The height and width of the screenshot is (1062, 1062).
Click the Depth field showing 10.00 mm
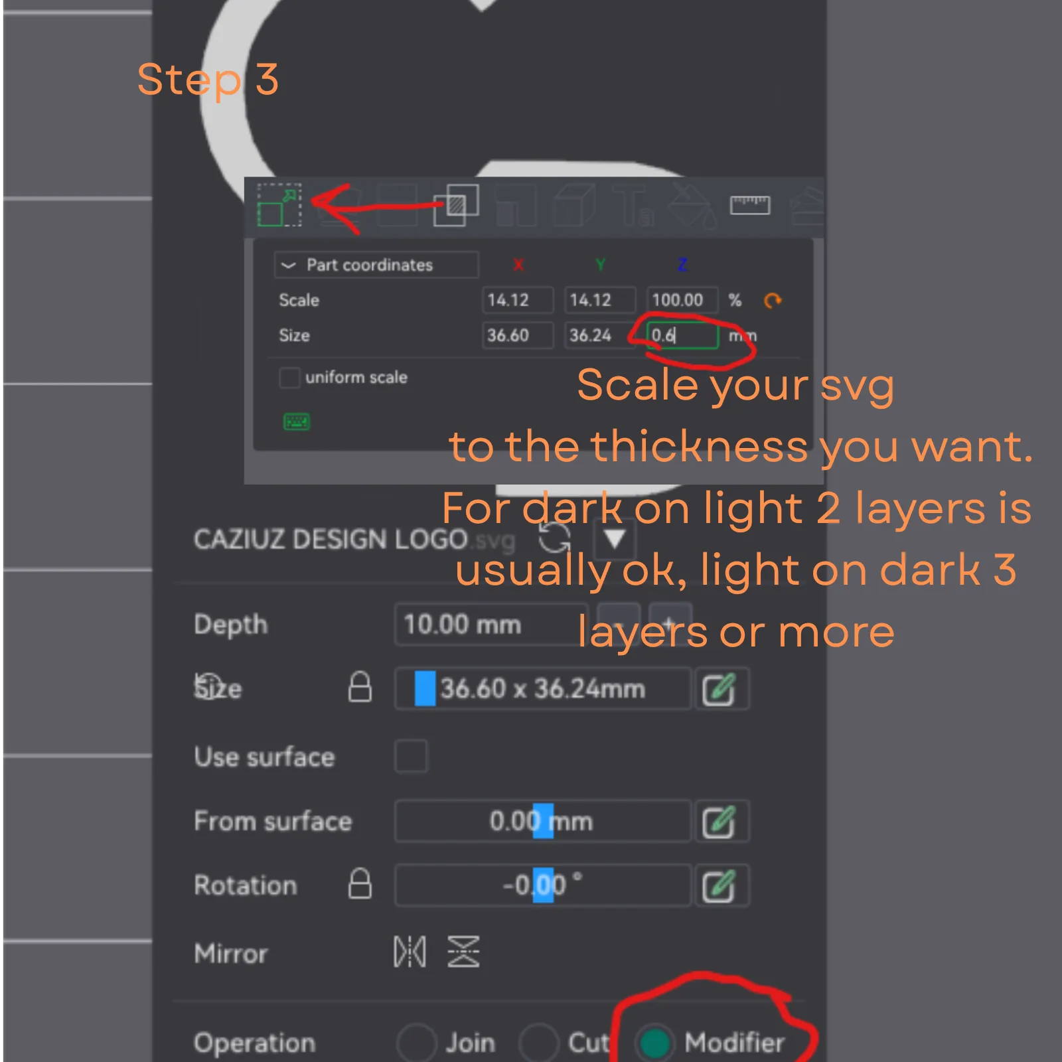(x=491, y=625)
